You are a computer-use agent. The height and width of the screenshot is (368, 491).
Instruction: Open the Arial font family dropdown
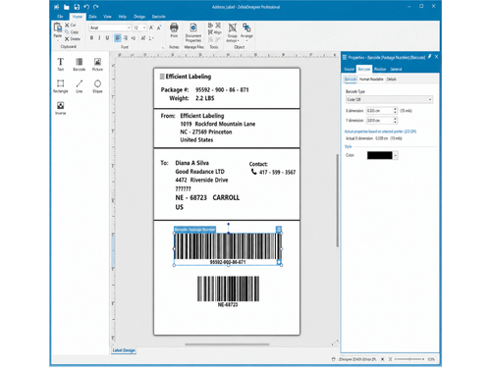[129, 27]
